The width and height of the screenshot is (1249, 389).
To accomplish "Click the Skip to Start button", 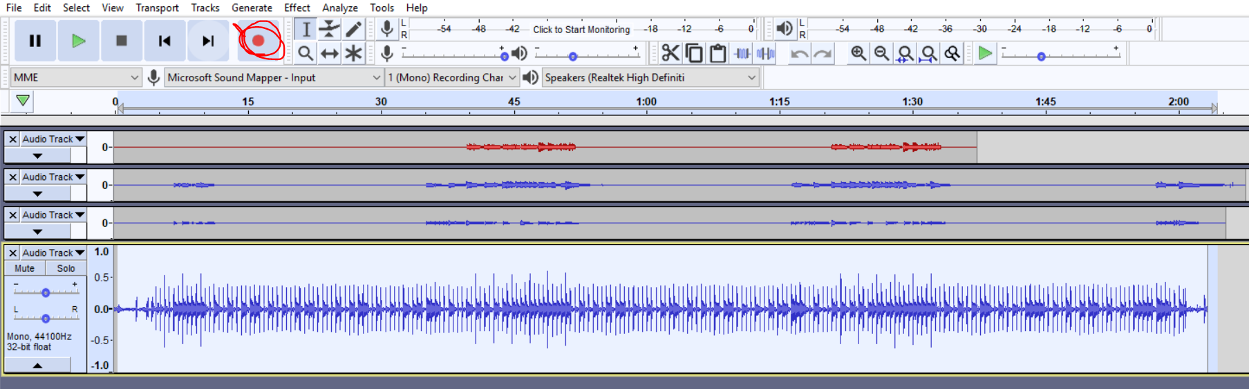I will pos(164,41).
